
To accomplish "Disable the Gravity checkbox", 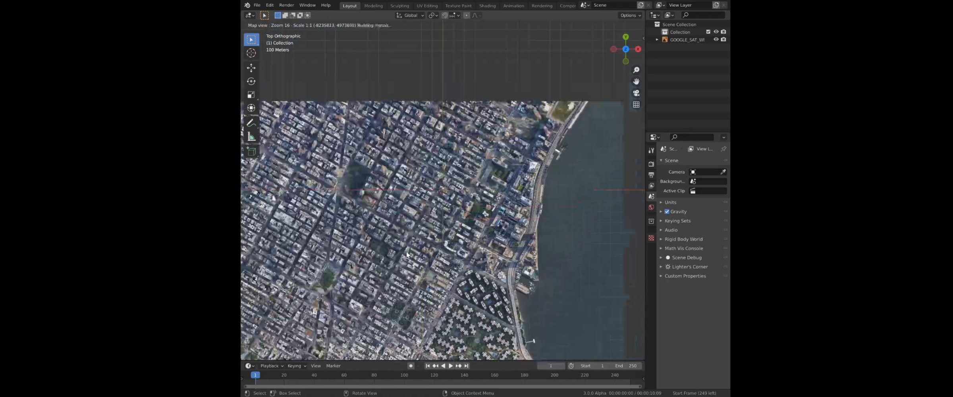I will [667, 212].
